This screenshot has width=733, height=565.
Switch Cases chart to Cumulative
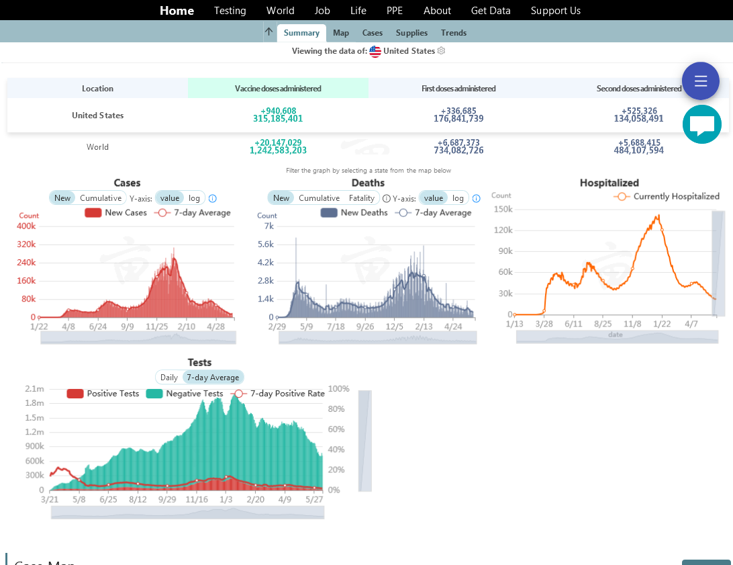coord(101,198)
